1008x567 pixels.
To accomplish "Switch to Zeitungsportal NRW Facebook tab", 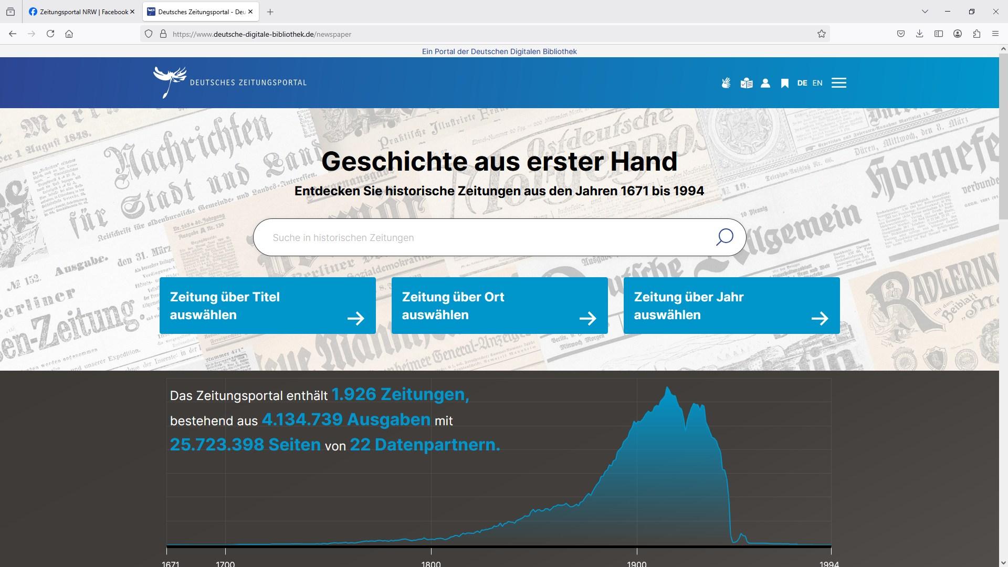I will click(79, 12).
